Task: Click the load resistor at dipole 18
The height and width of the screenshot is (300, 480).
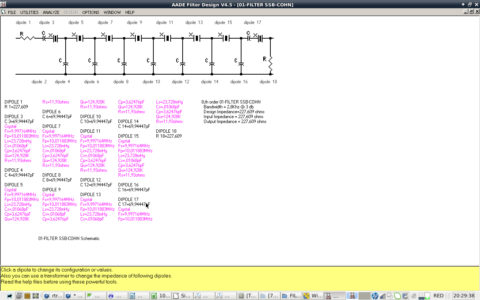Action: tap(270, 64)
